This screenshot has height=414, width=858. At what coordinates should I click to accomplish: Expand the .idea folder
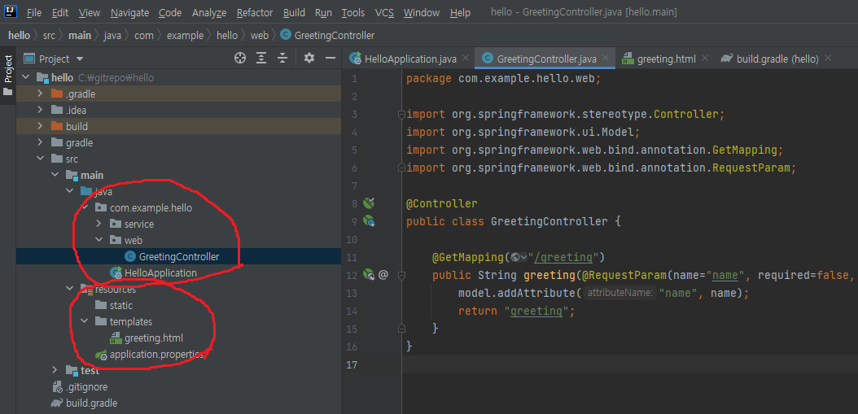coord(40,110)
